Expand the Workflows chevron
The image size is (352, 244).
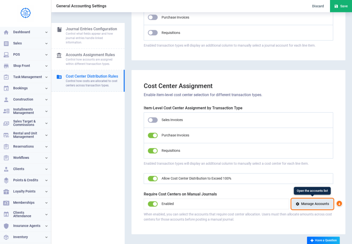coord(46,158)
